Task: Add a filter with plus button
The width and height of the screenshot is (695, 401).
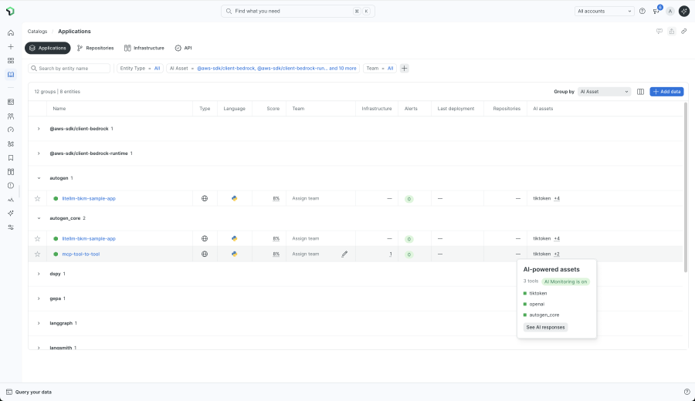Action: 404,68
